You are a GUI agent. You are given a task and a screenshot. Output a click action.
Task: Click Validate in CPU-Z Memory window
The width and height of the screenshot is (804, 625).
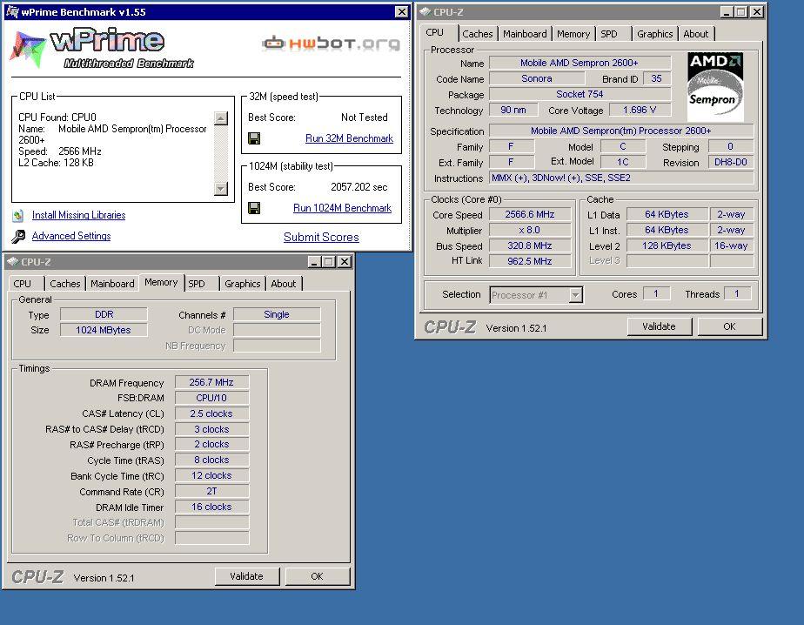pos(246,576)
